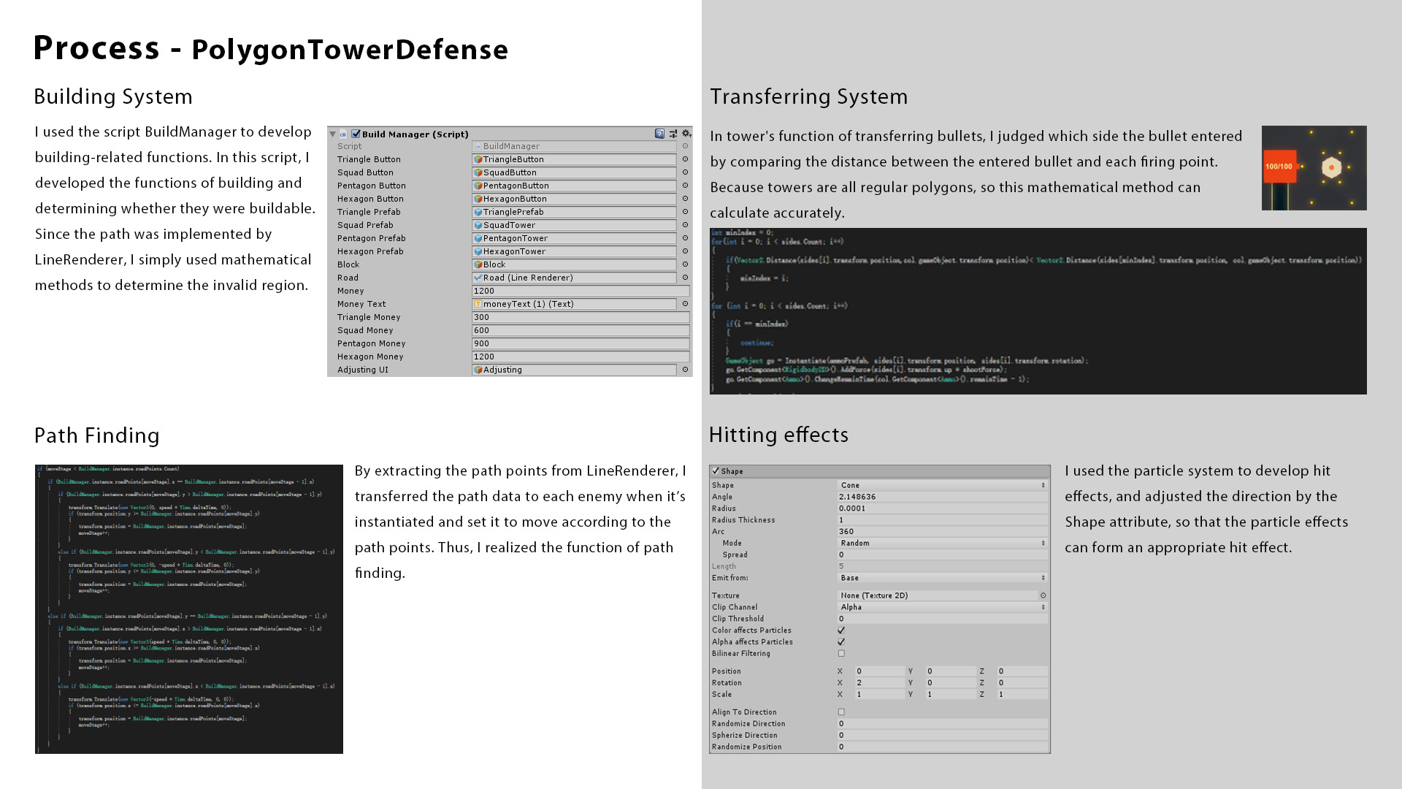Screen dimensions: 1402x789
Task: Open object picker for Adjusting UI field
Action: (x=685, y=370)
